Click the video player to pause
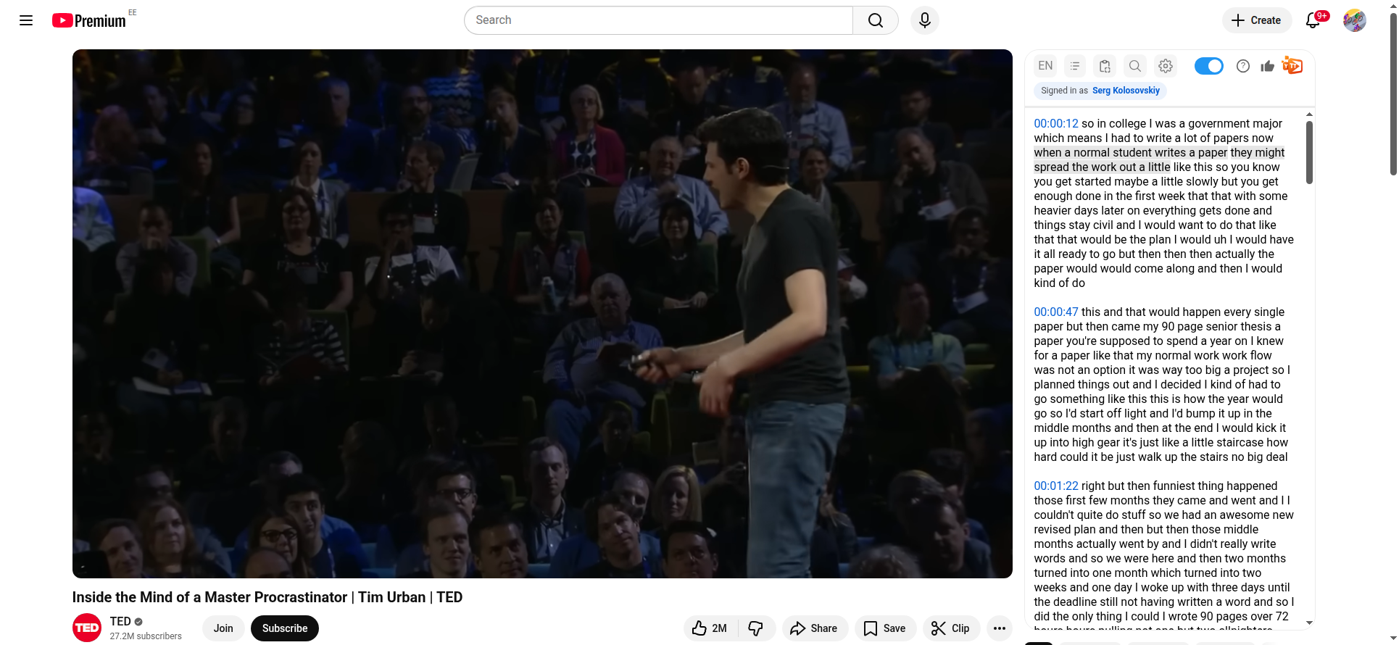The height and width of the screenshot is (645, 1399). click(542, 314)
